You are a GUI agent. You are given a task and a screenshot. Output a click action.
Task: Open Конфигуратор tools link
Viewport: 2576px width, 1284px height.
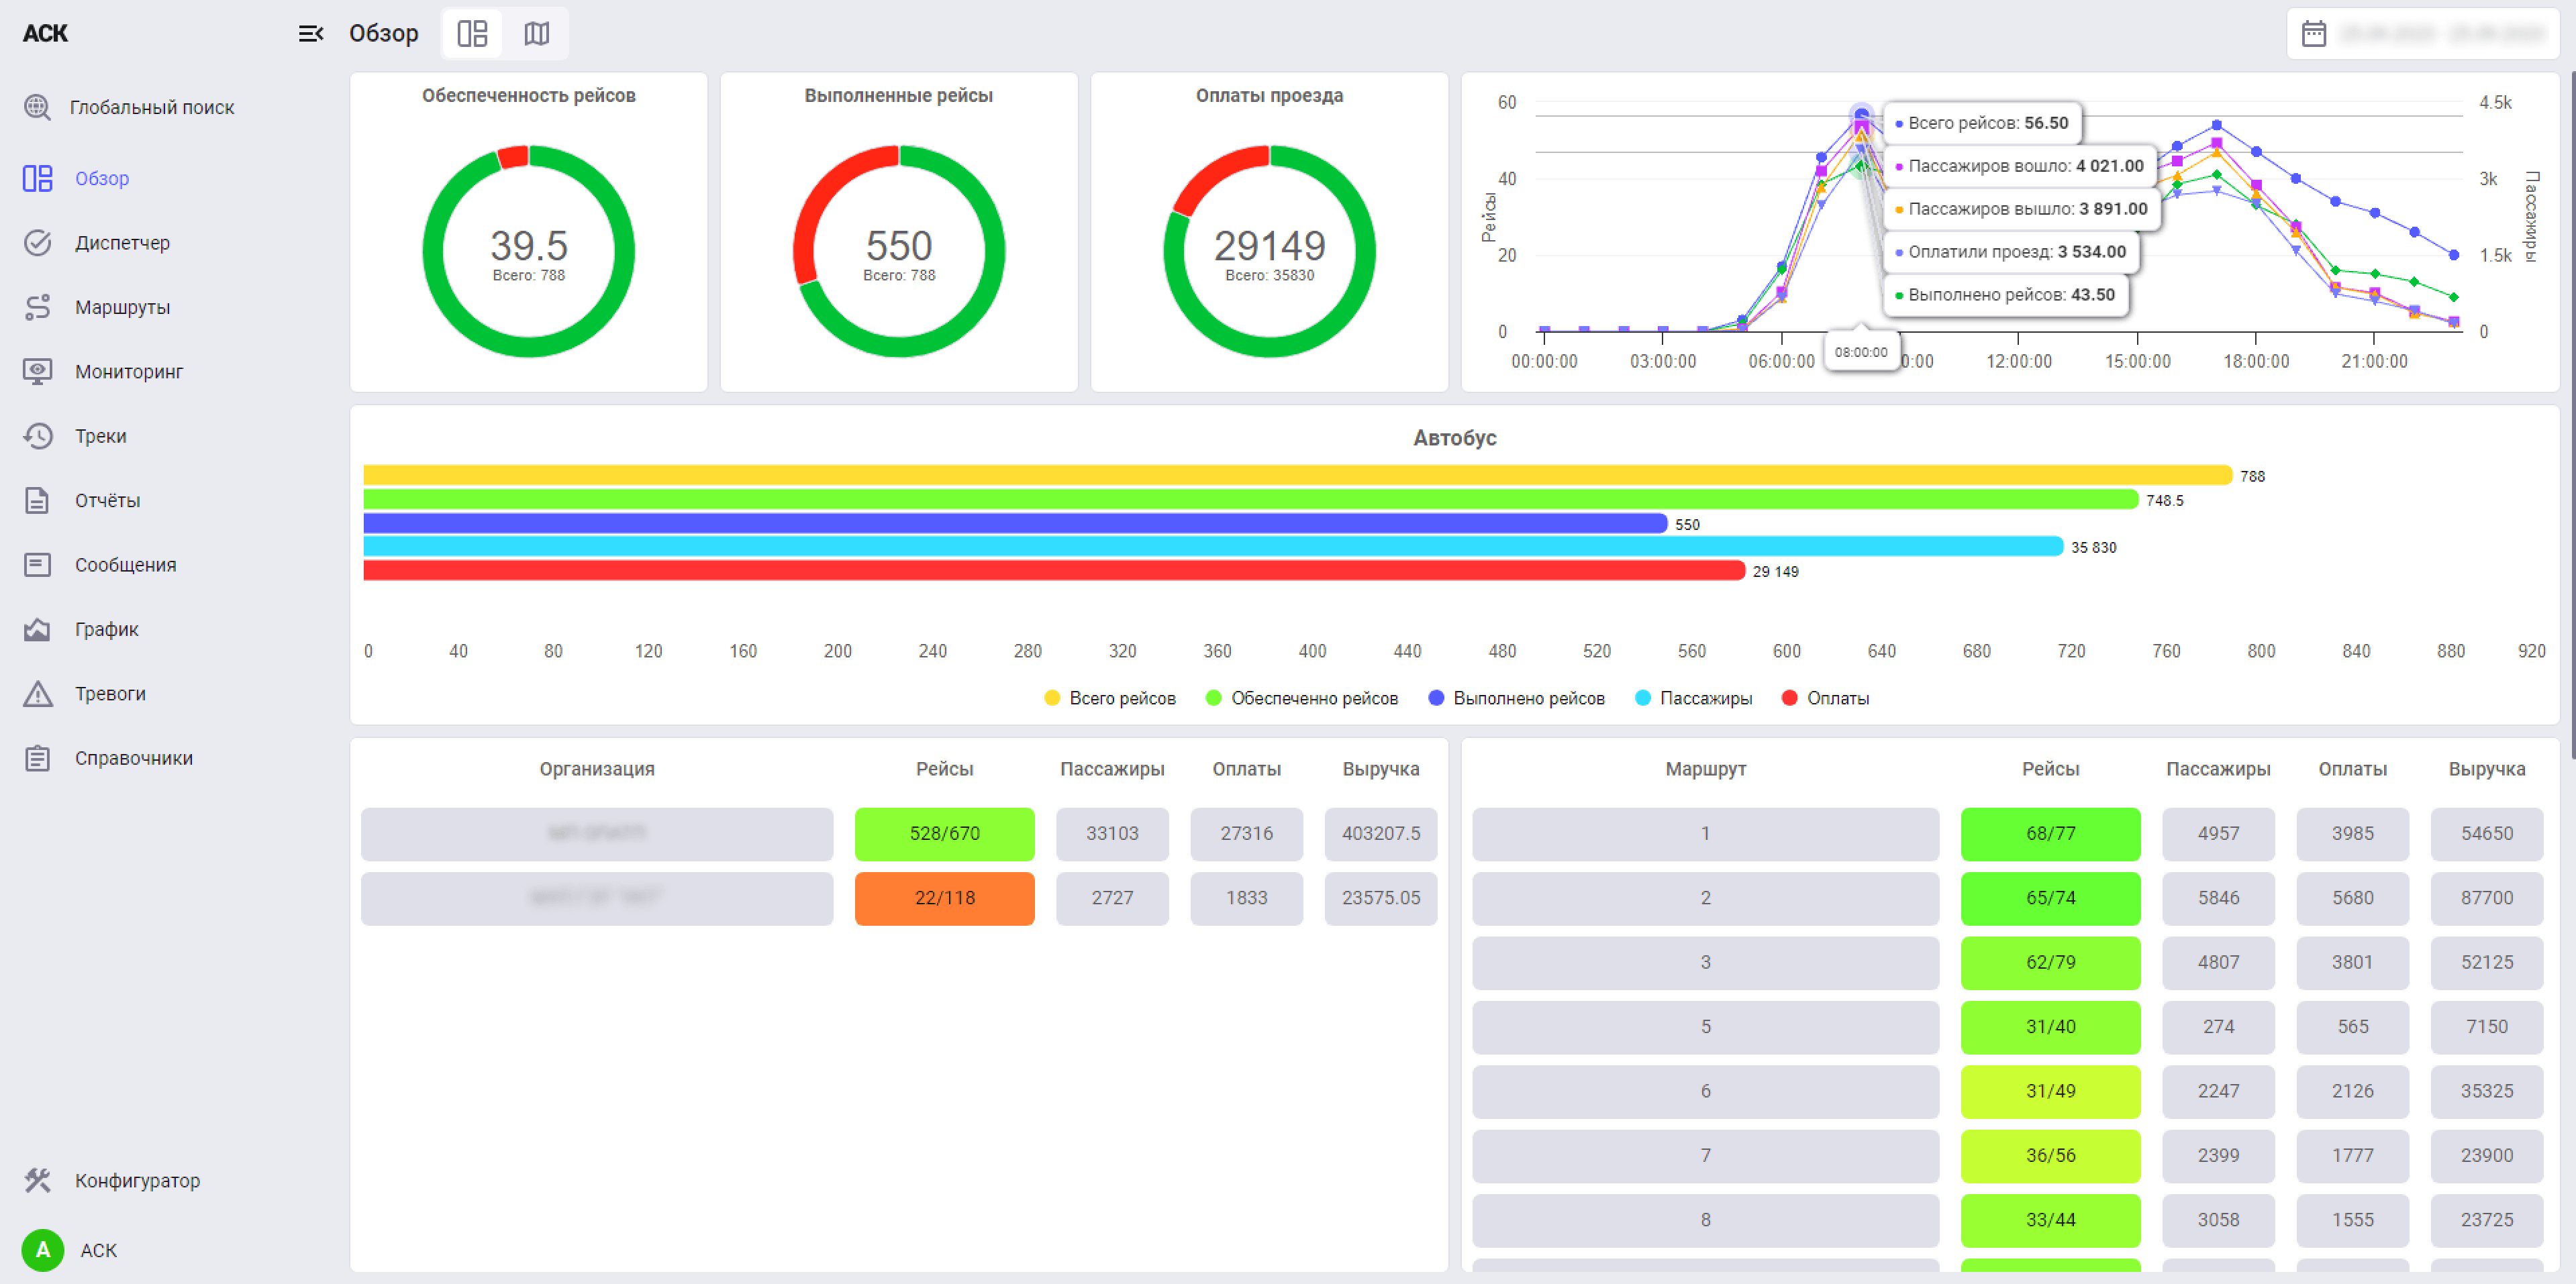pos(137,1180)
